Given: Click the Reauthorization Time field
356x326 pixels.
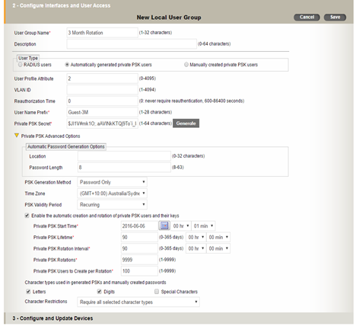Looking at the screenshot, I should point(102,101).
